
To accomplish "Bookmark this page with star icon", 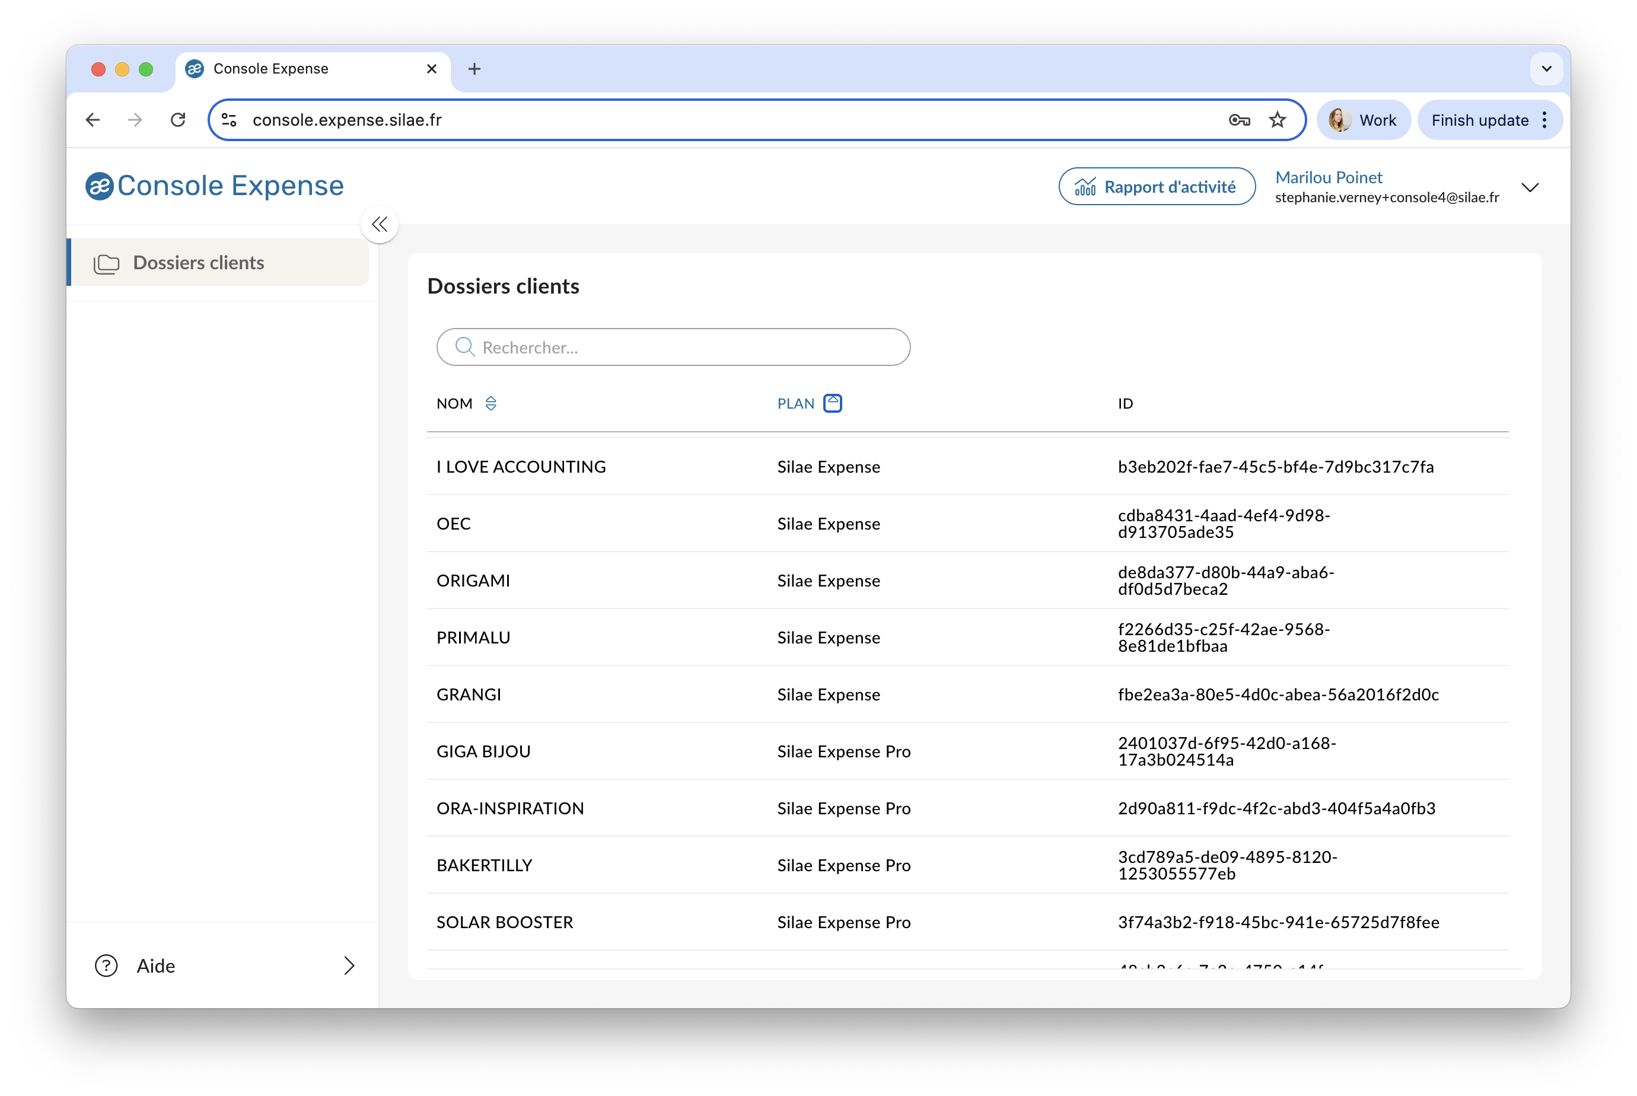I will pos(1277,120).
